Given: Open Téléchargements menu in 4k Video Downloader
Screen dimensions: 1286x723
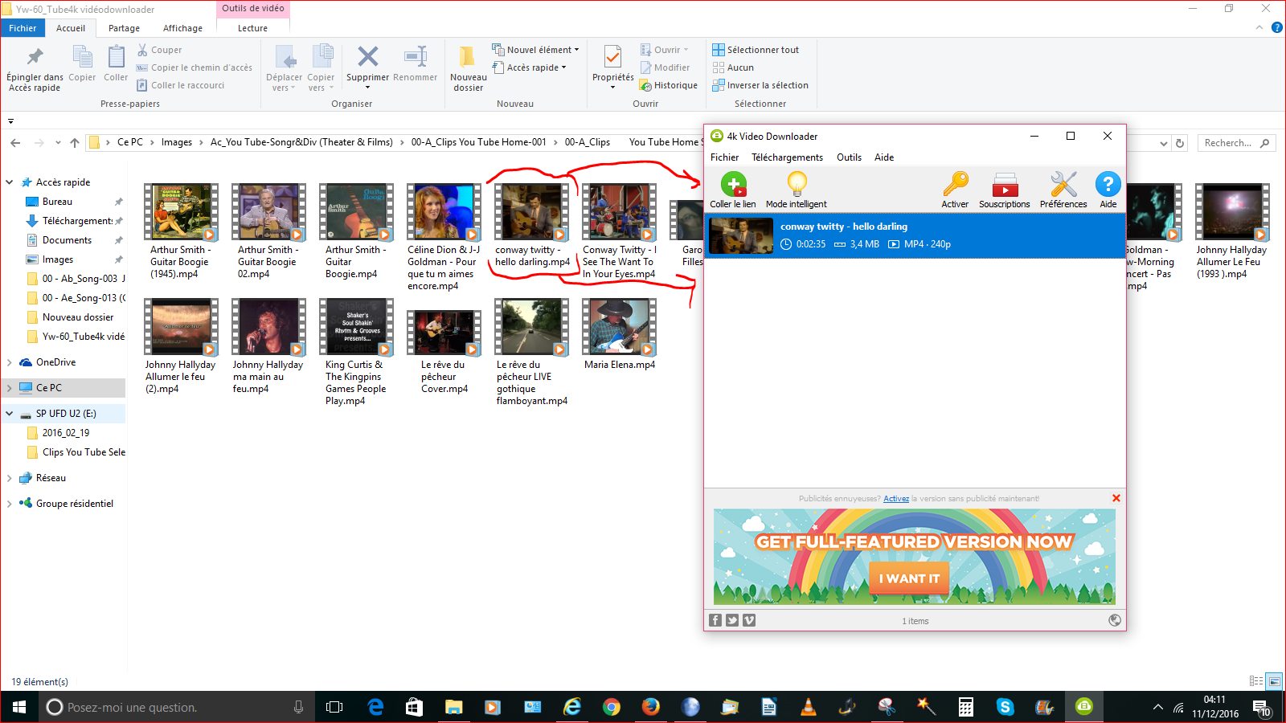Looking at the screenshot, I should point(787,157).
